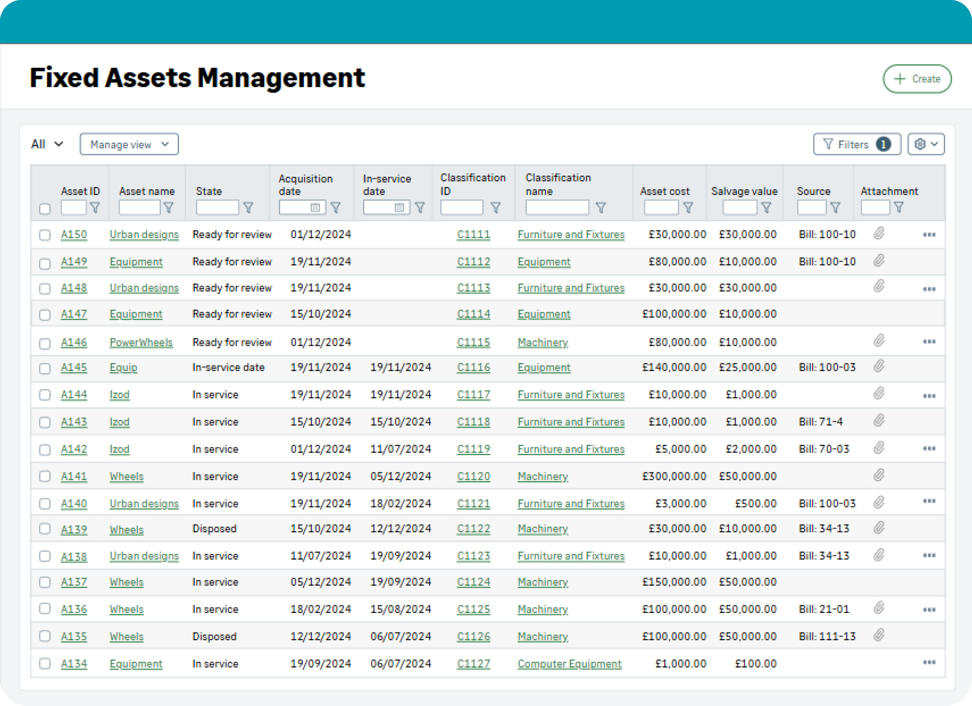Tick the select-all checkbox in table header
Image resolution: width=972 pixels, height=706 pixels.
45,209
